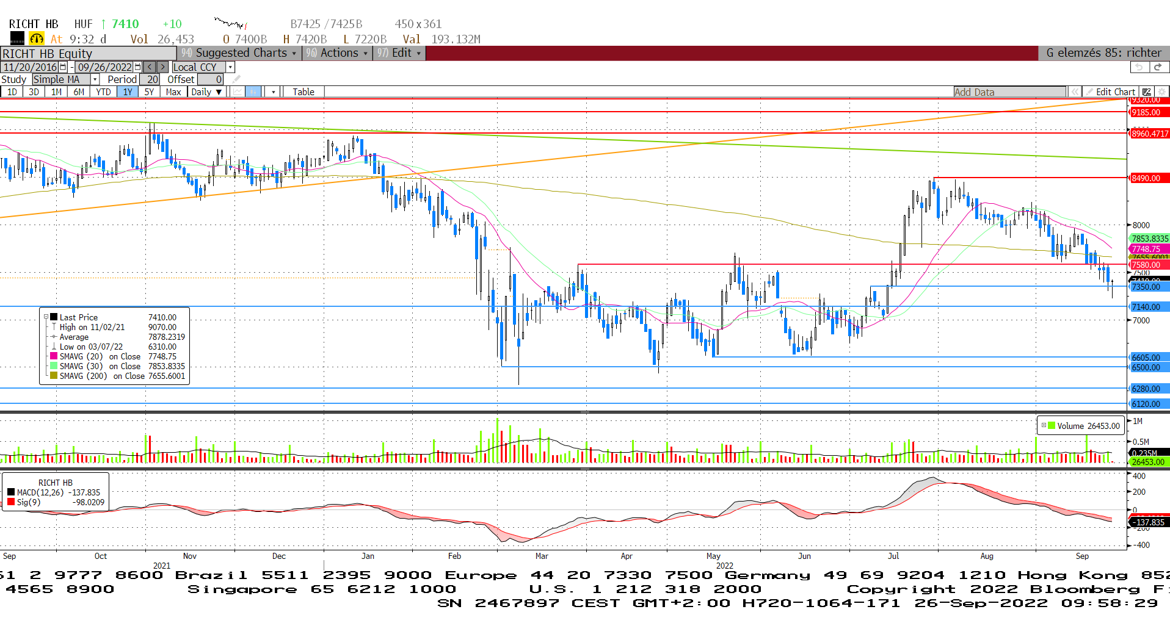The width and height of the screenshot is (1170, 637).
Task: Click the -137.835 MACD value label
Action: click(x=1149, y=522)
